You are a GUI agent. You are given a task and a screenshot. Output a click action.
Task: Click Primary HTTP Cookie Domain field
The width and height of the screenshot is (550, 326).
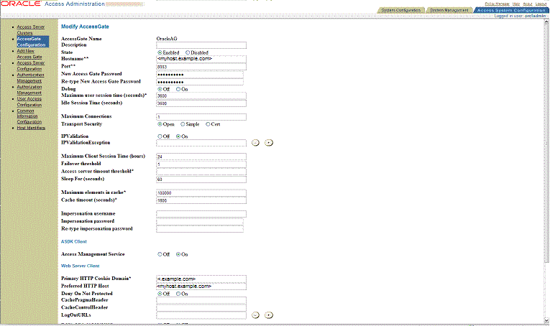click(x=201, y=279)
